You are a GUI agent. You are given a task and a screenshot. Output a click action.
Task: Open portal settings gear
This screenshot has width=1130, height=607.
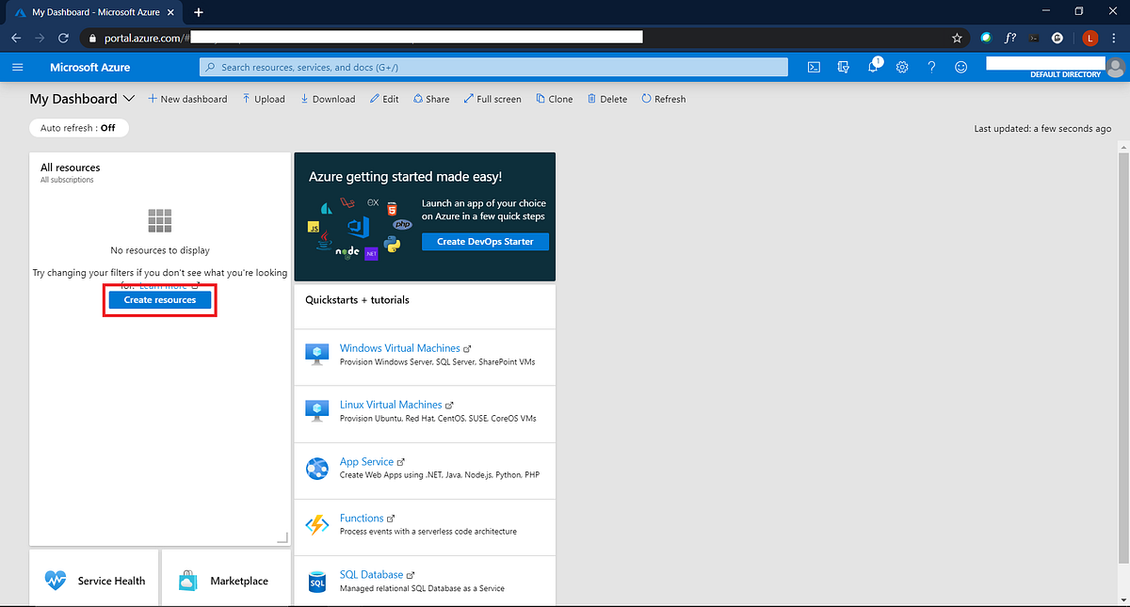pos(901,66)
